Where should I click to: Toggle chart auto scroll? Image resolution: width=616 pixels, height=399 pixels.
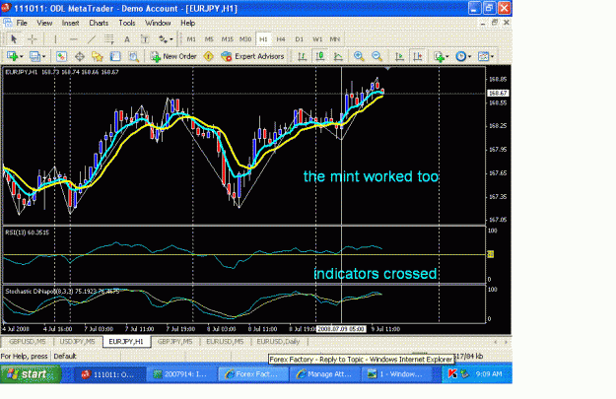pos(399,56)
